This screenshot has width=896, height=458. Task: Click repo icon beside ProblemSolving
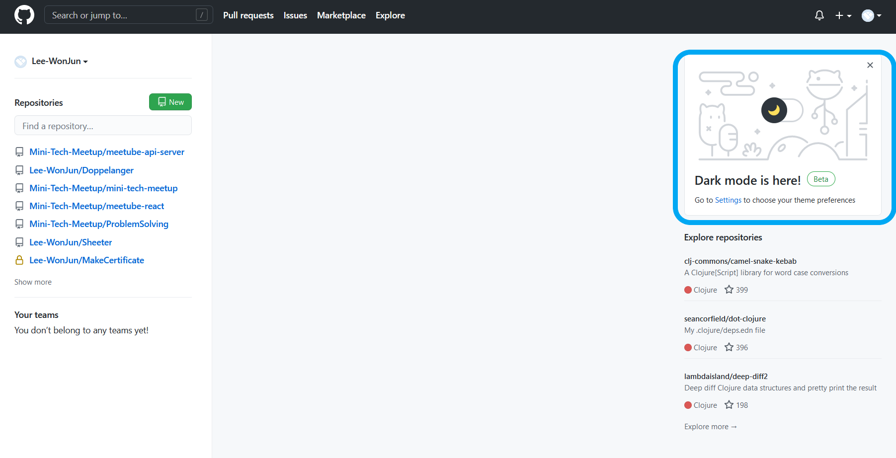pos(19,224)
